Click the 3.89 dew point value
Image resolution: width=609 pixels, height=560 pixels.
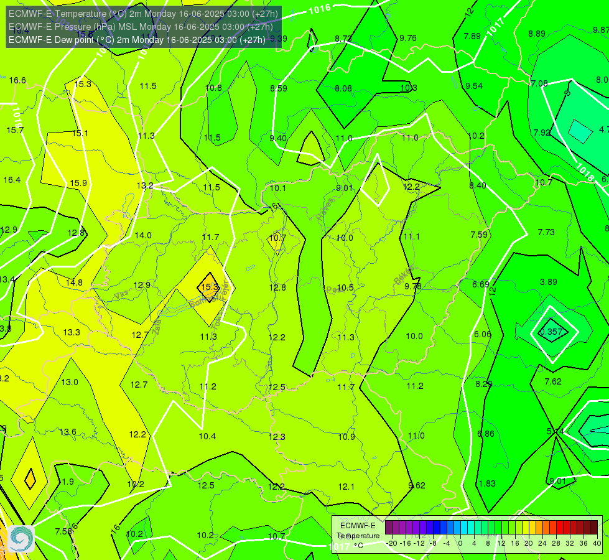[549, 282]
